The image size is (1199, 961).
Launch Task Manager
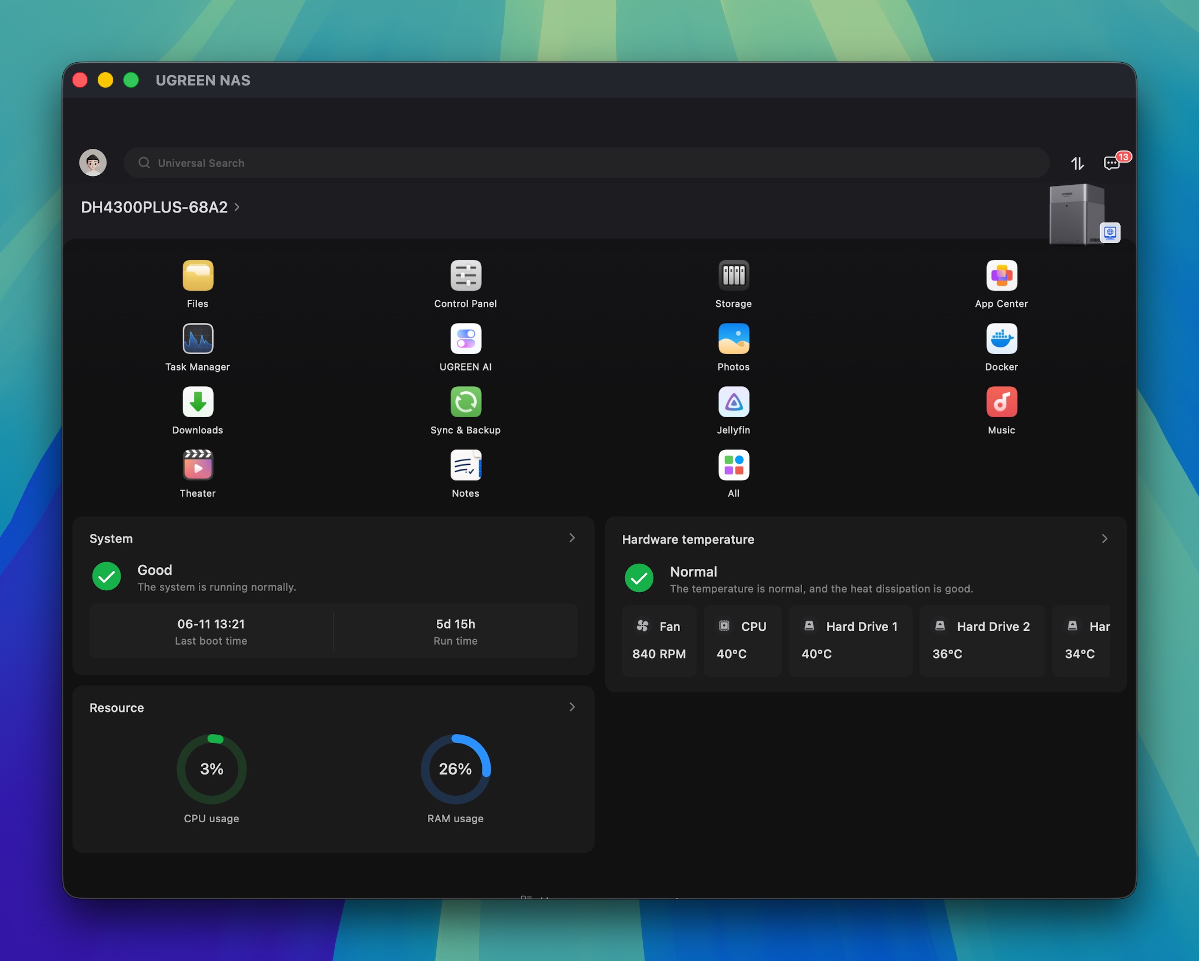point(198,338)
